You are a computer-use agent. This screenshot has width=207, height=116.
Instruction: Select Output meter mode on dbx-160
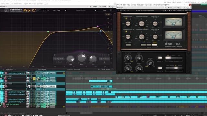point(149,45)
